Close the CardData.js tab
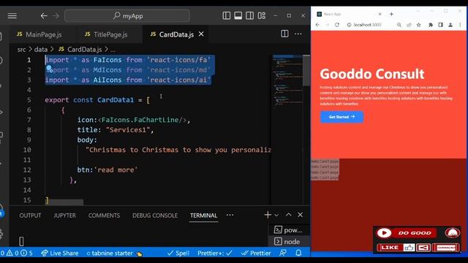 pyautogui.click(x=201, y=34)
